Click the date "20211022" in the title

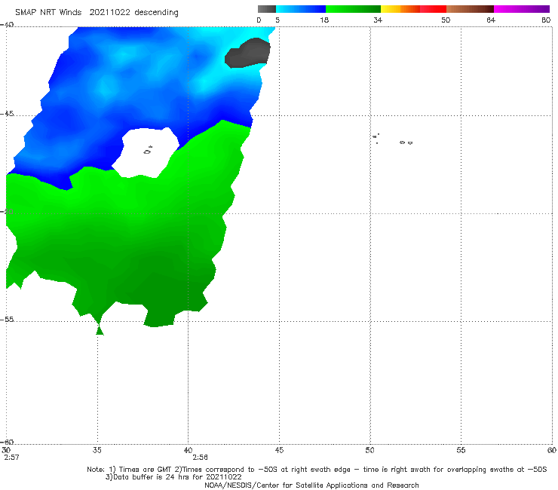point(110,12)
